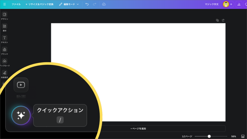Open the grid view icon
This screenshot has width=247, height=139.
coord(243,136)
